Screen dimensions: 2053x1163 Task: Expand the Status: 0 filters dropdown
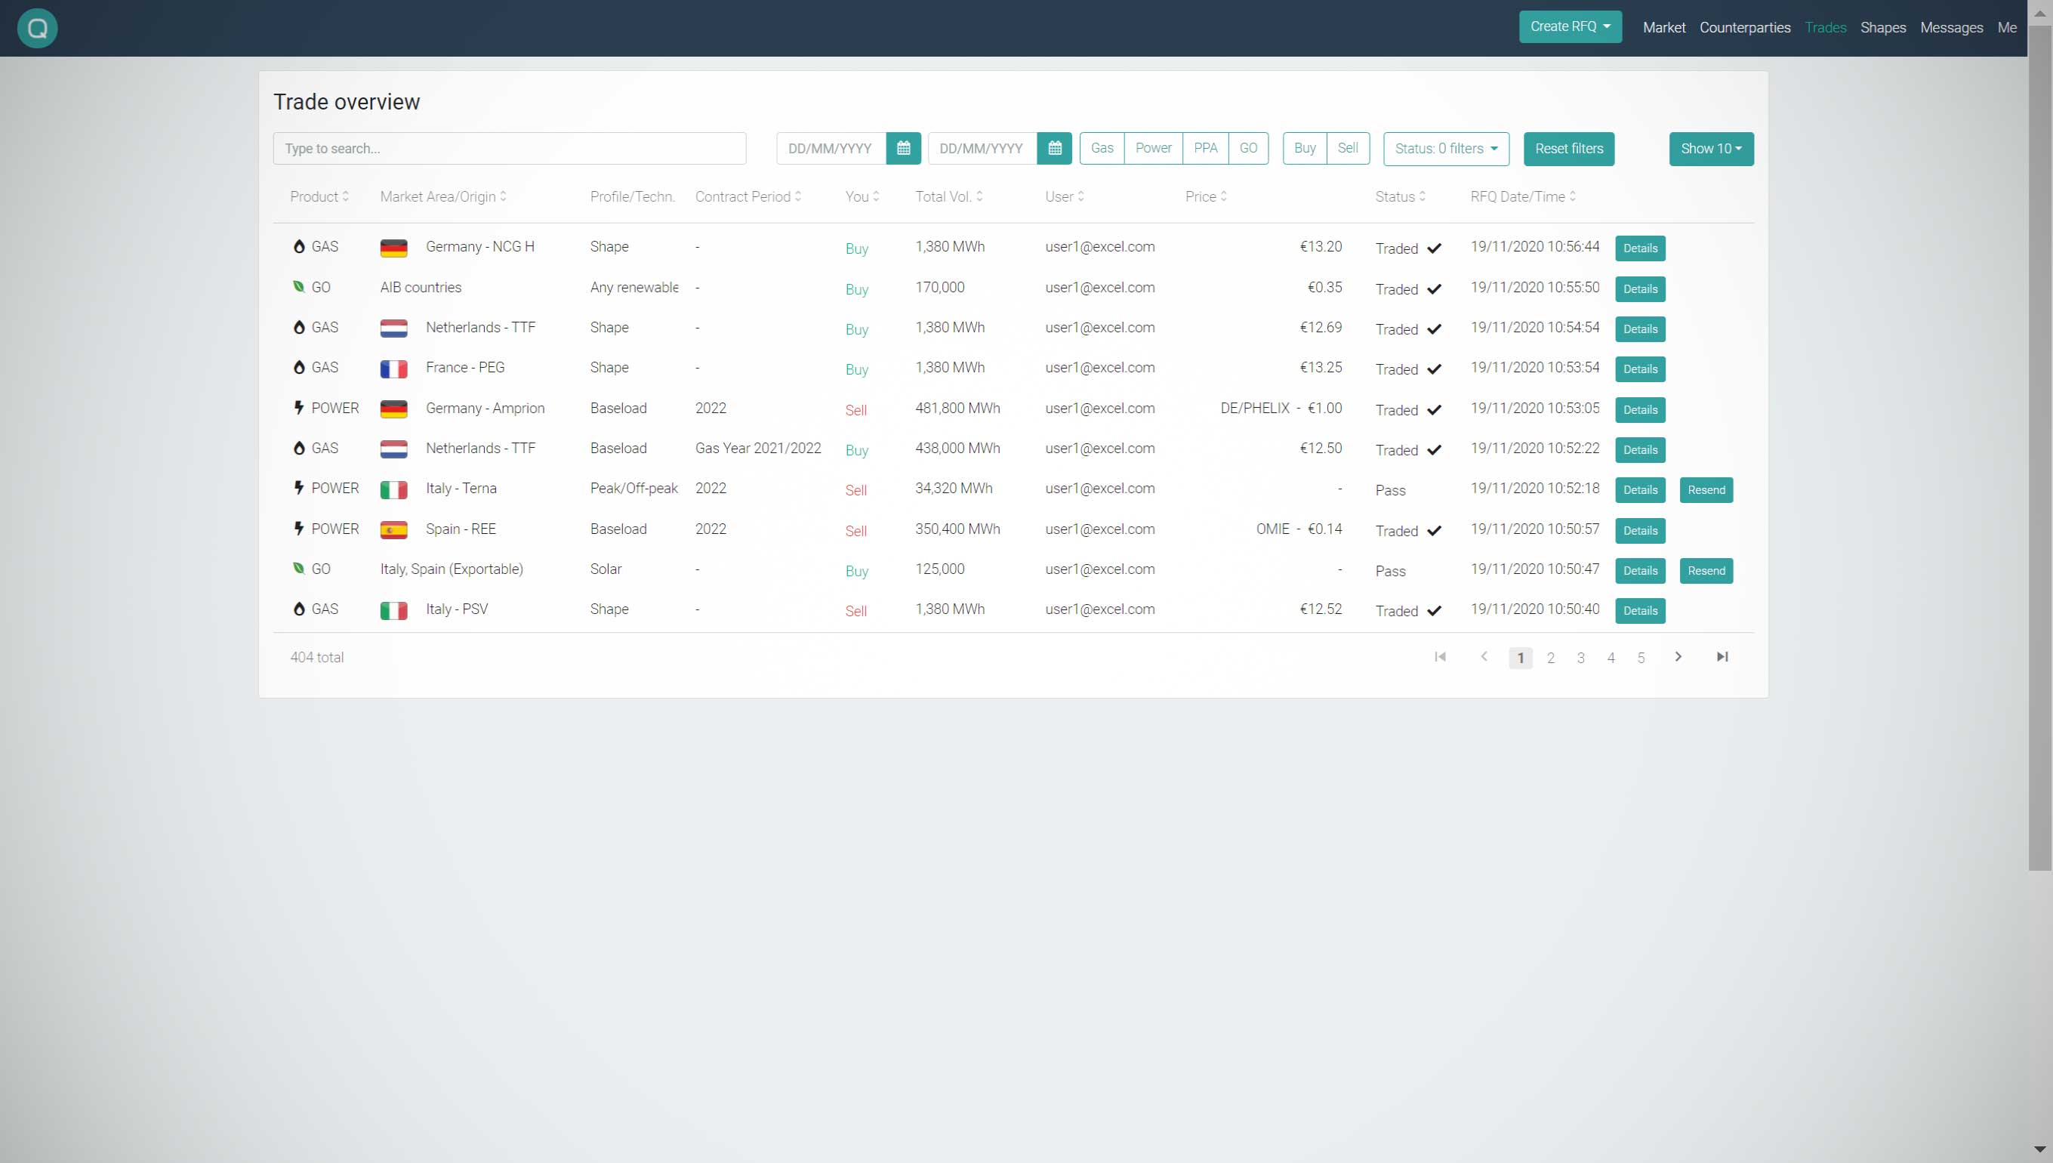tap(1446, 150)
